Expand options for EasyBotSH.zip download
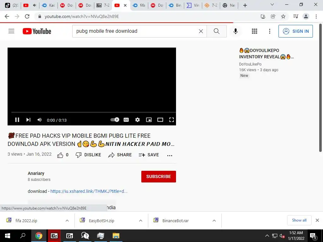 pos(141,221)
